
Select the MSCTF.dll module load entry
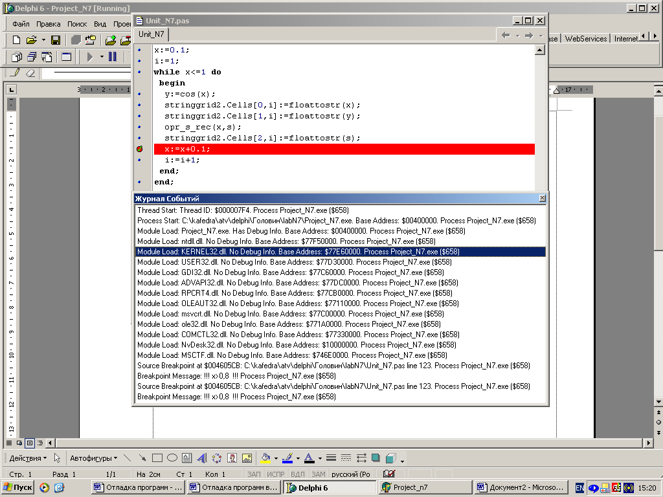click(x=341, y=355)
